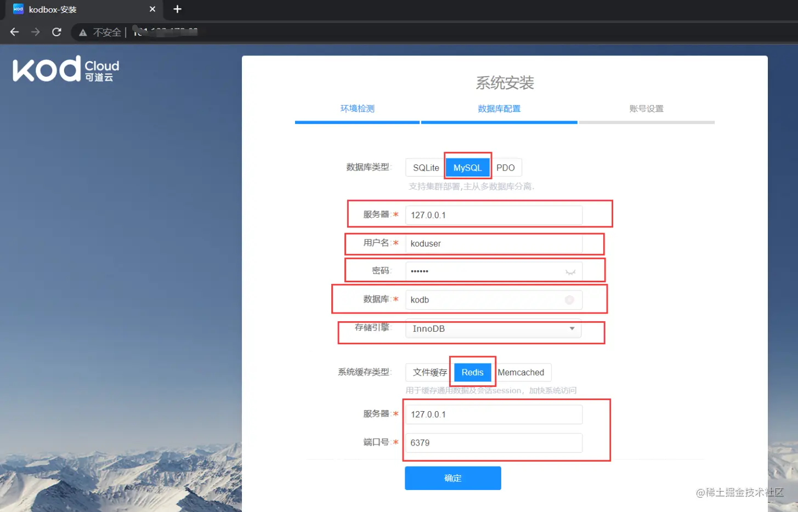Click the 用于缓存通用数据 hint text

click(x=491, y=390)
